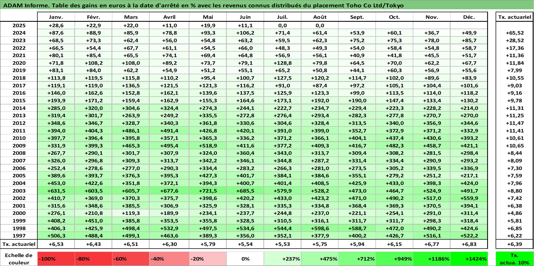Click the -100% red color scale swatch

[x=56, y=259]
